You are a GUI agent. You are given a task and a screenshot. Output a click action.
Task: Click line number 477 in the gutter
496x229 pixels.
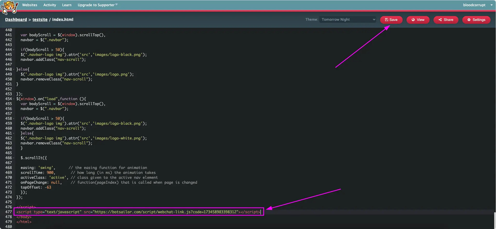[9, 212]
